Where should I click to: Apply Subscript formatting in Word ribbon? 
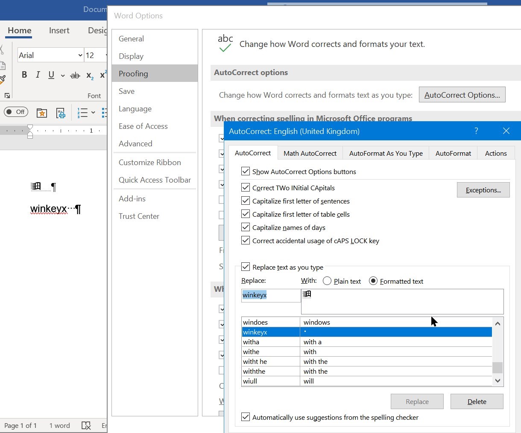point(90,75)
